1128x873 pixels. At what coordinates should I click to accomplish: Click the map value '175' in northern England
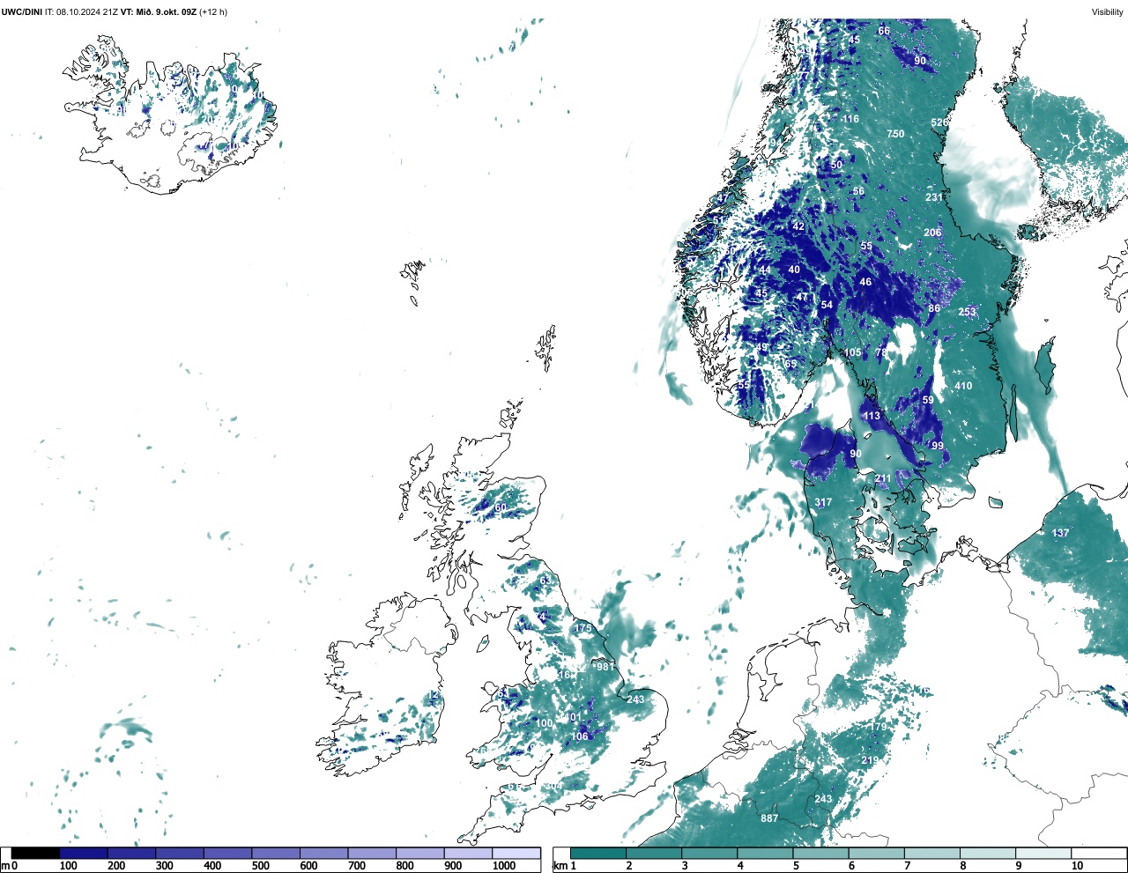tap(583, 628)
